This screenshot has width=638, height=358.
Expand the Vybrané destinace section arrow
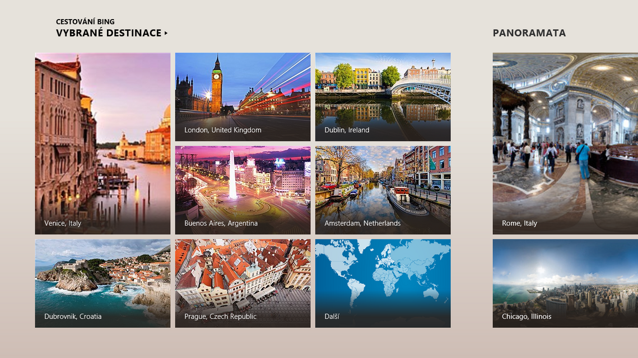(165, 33)
